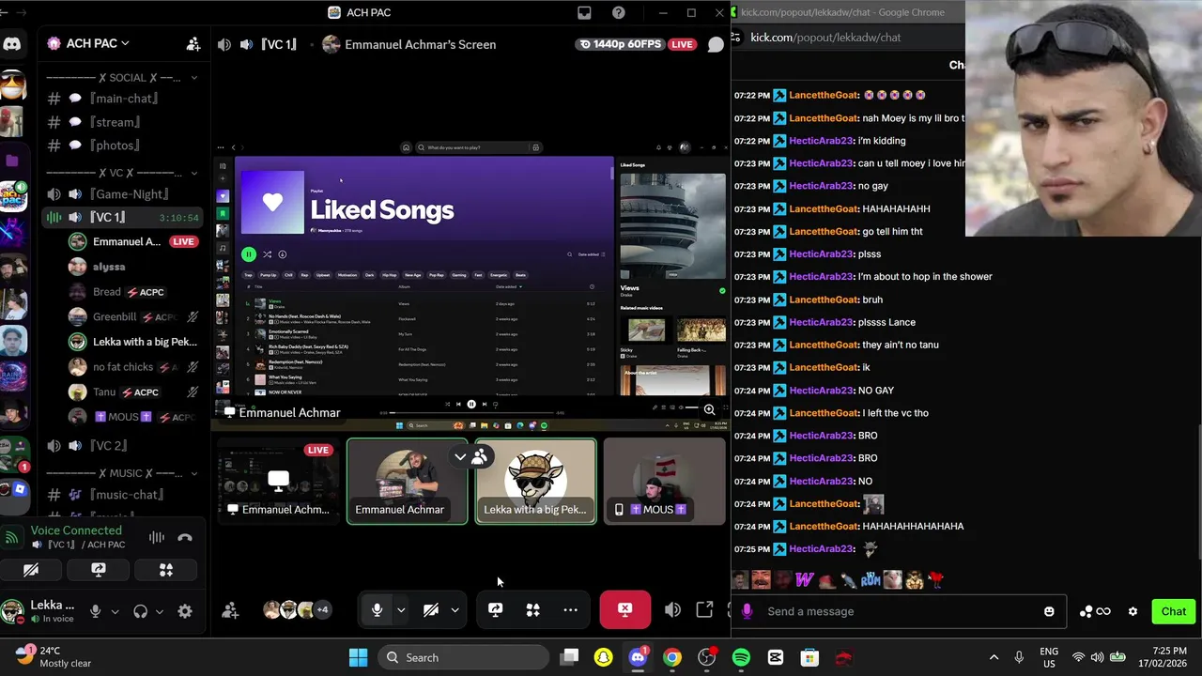1202x676 pixels.
Task: Open Discord inbox icon in title bar
Action: point(584,12)
